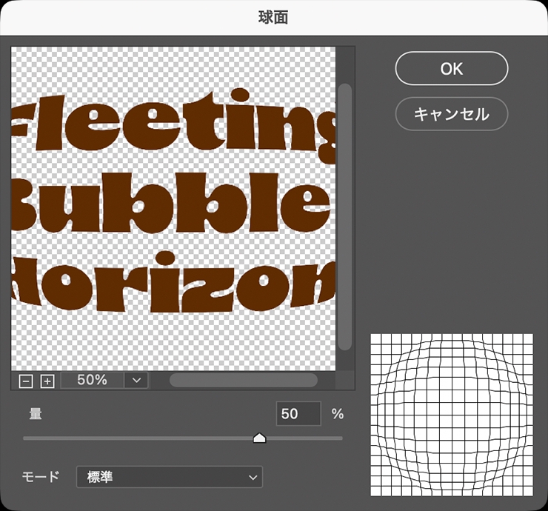Image resolution: width=548 pixels, height=511 pixels.
Task: Click the preview vertical scrollbar thumb
Action: [344, 215]
